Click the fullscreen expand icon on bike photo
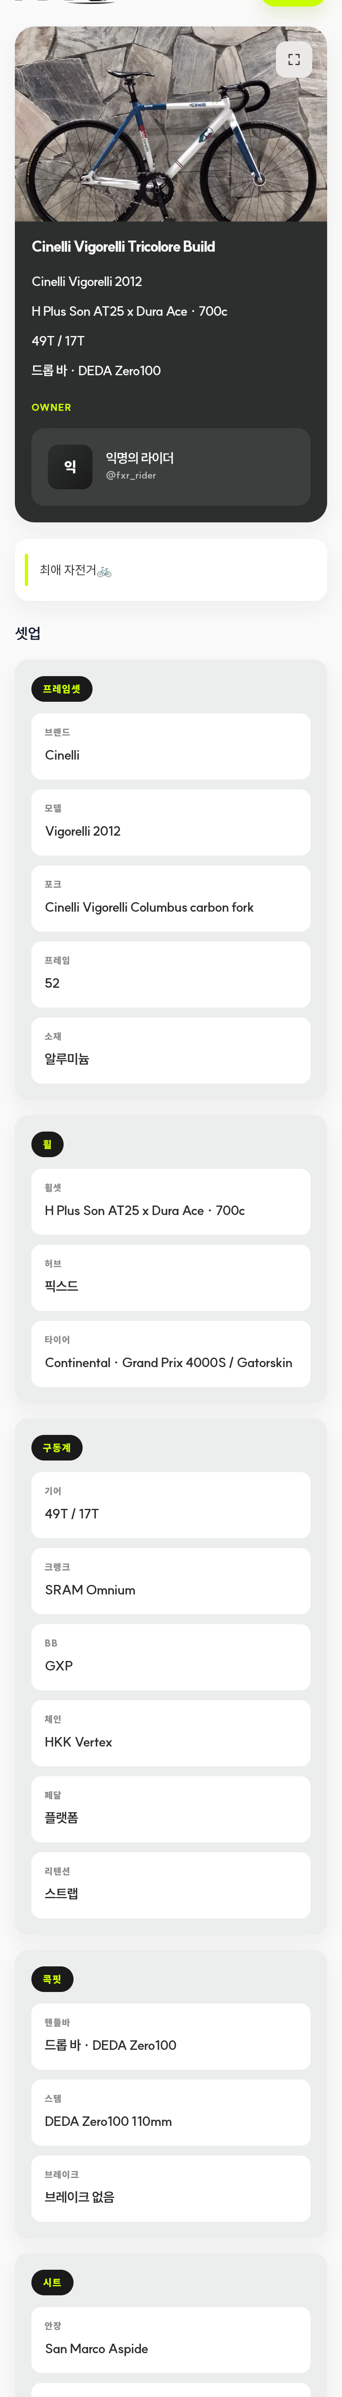Image resolution: width=342 pixels, height=2397 pixels. pos(294,60)
